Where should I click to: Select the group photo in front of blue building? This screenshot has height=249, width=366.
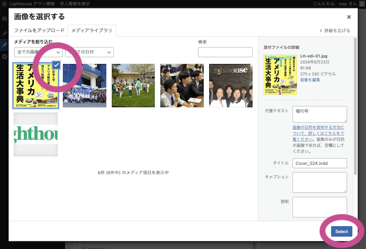[x=85, y=85]
